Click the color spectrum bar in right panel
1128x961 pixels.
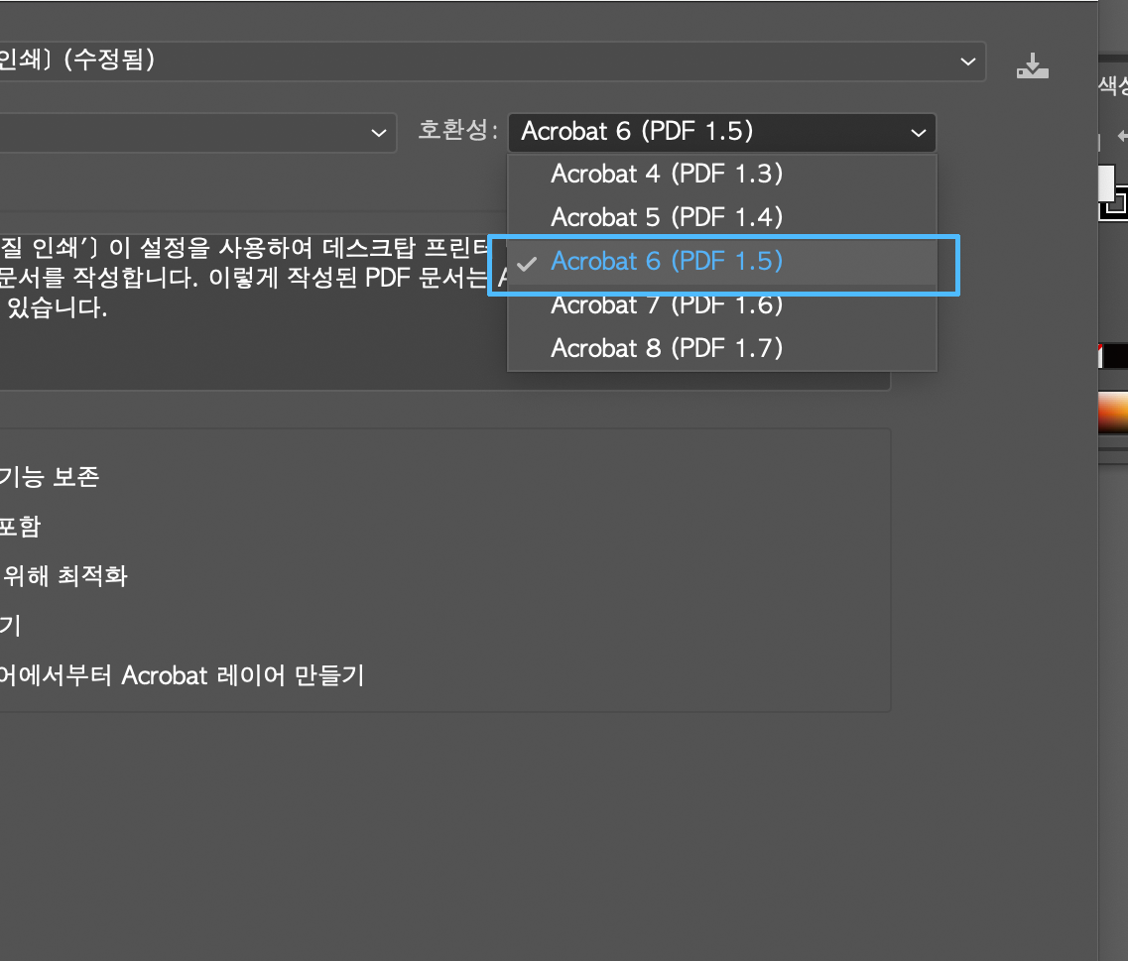pyautogui.click(x=1113, y=413)
